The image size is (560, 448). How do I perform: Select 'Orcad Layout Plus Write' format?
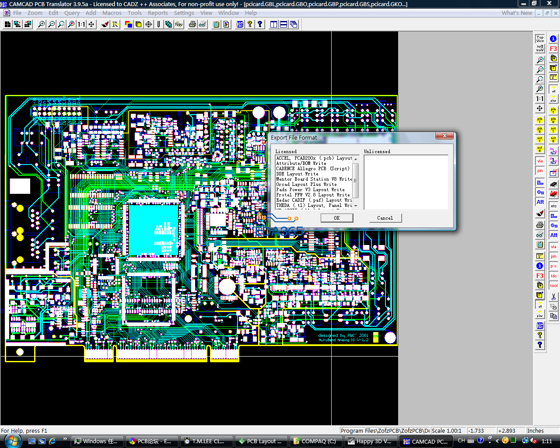[x=314, y=184]
